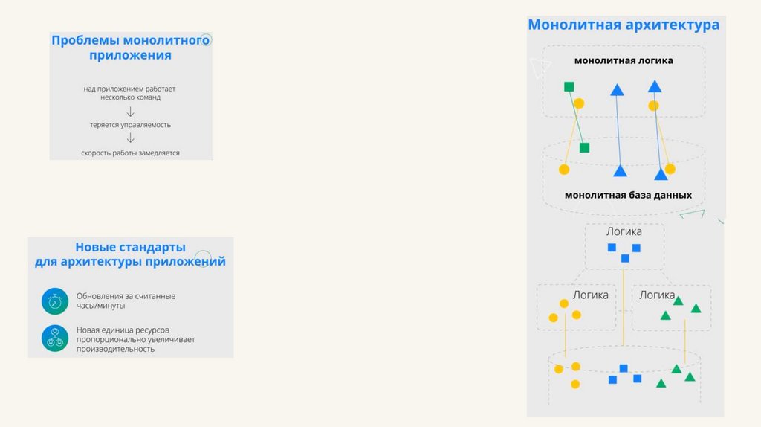This screenshot has width=761, height=427.
Task: Click the down arrow below "несколько команд"
Action: [x=131, y=112]
